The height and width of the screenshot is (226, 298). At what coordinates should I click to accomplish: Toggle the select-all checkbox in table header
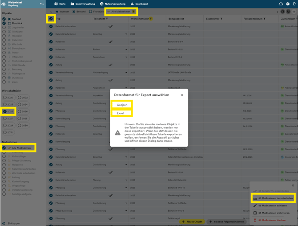51,19
